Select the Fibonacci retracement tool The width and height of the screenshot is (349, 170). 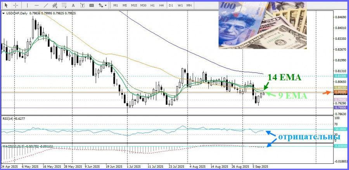[65, 5]
